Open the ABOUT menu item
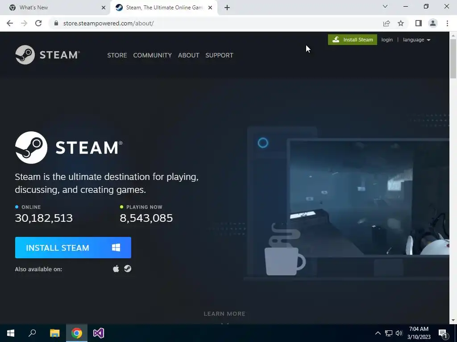The width and height of the screenshot is (457, 342). [189, 55]
